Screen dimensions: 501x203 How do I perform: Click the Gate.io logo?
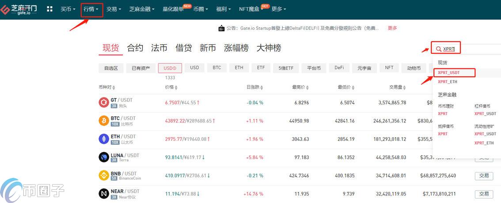[19, 9]
